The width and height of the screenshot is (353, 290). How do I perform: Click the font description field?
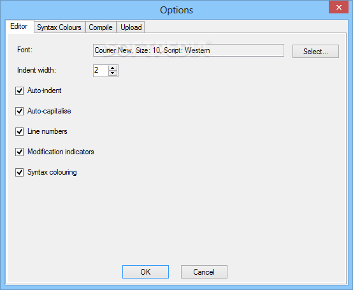coord(189,50)
